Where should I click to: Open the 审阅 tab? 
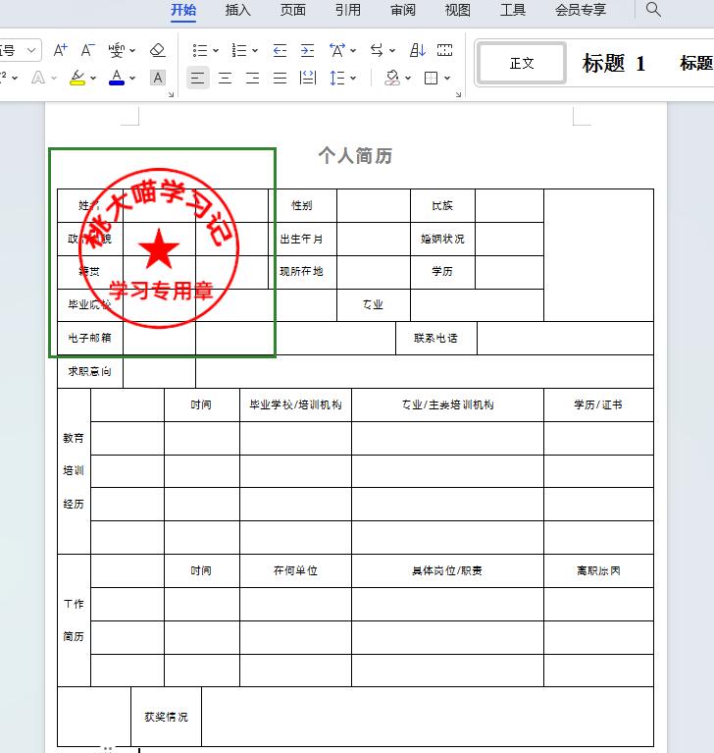(402, 10)
